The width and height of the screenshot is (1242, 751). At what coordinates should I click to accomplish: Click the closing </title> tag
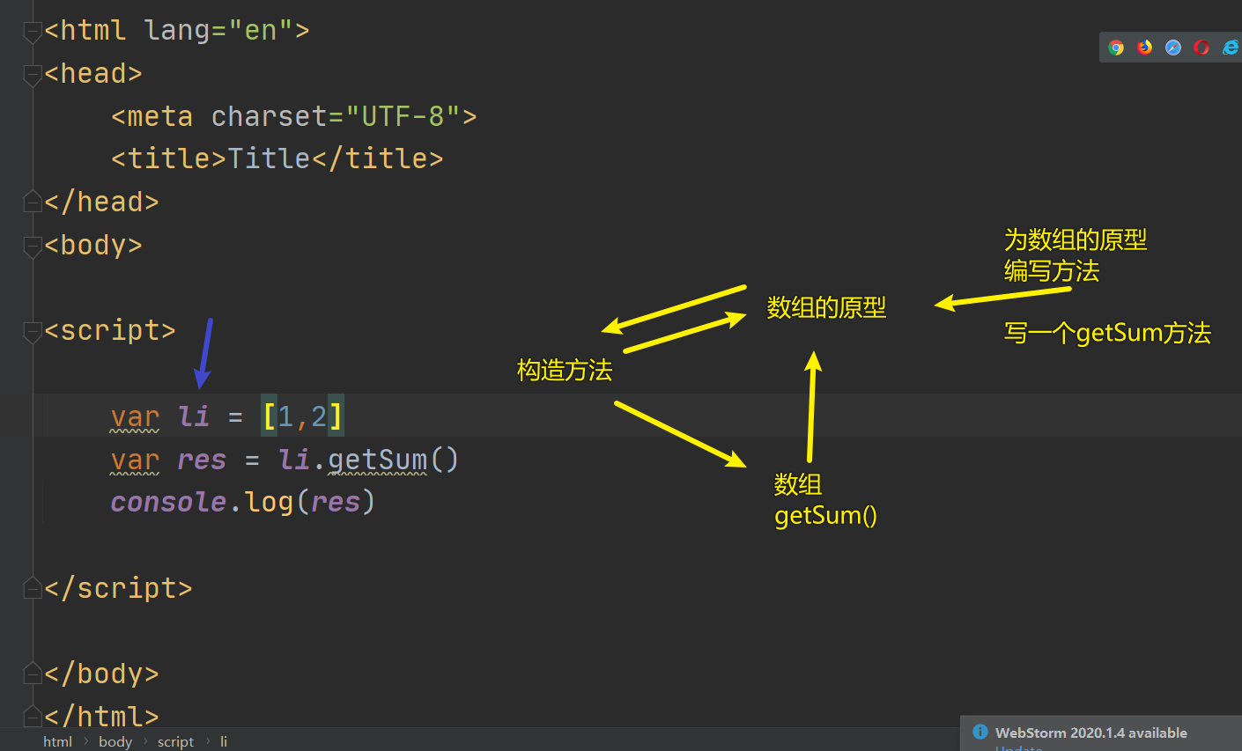[x=377, y=158]
